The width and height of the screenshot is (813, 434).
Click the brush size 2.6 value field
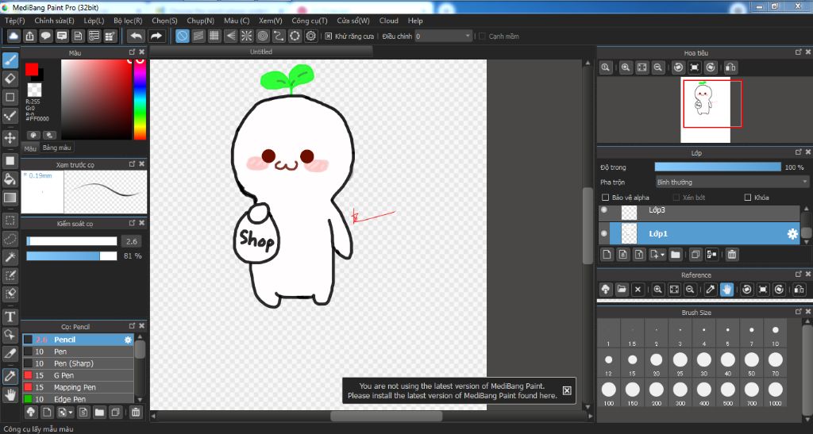131,241
